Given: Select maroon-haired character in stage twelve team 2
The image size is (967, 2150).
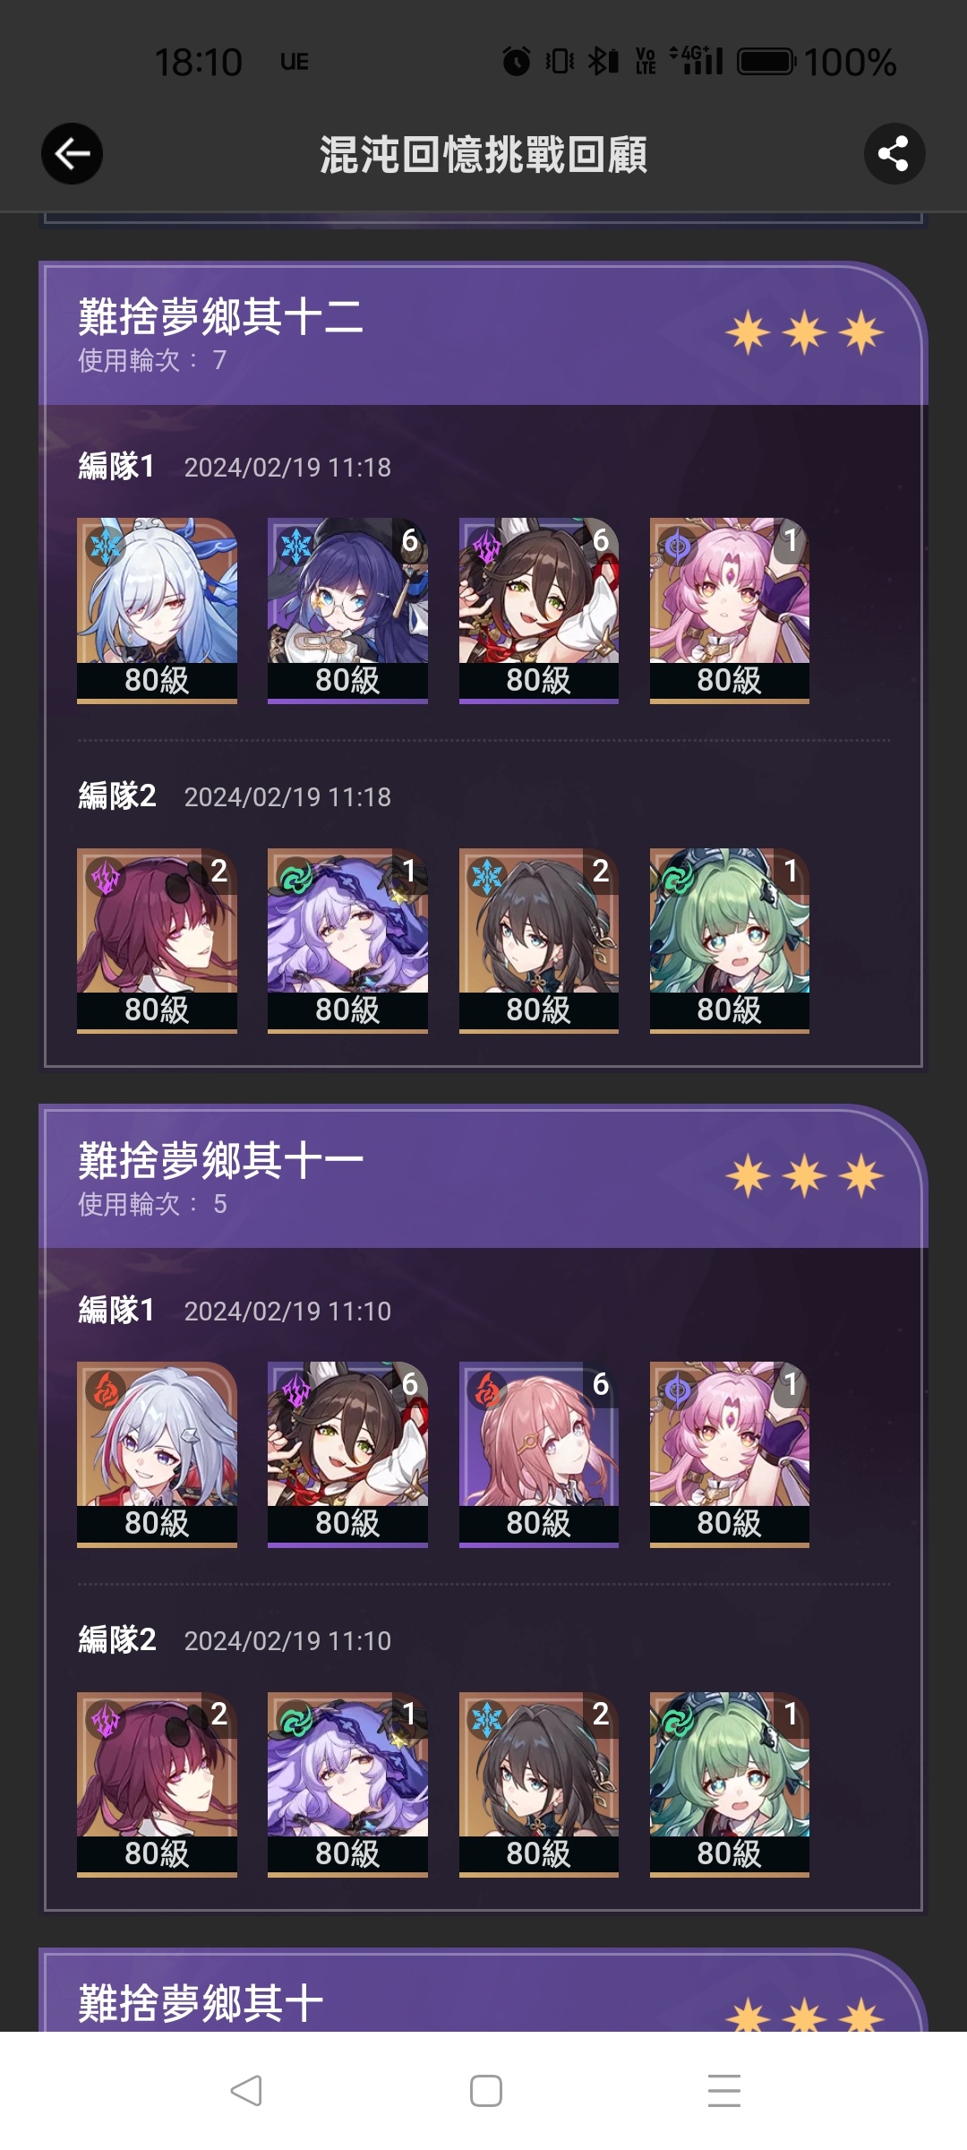Looking at the screenshot, I should click(x=157, y=941).
